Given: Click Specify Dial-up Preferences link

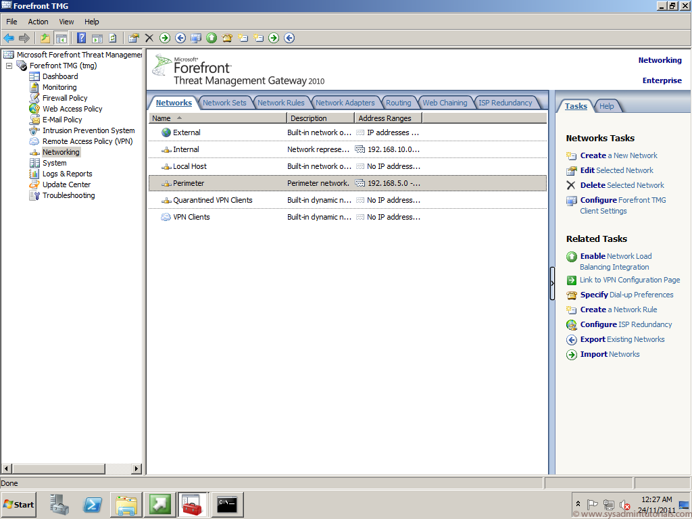Looking at the screenshot, I should [626, 295].
